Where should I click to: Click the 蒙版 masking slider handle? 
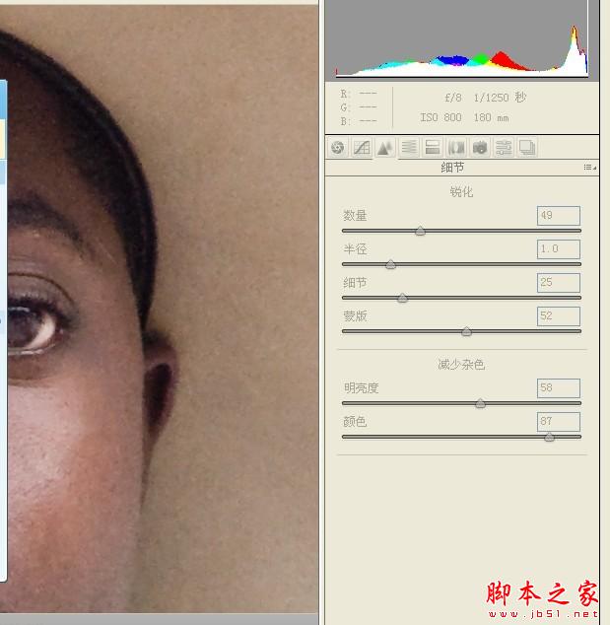[466, 331]
